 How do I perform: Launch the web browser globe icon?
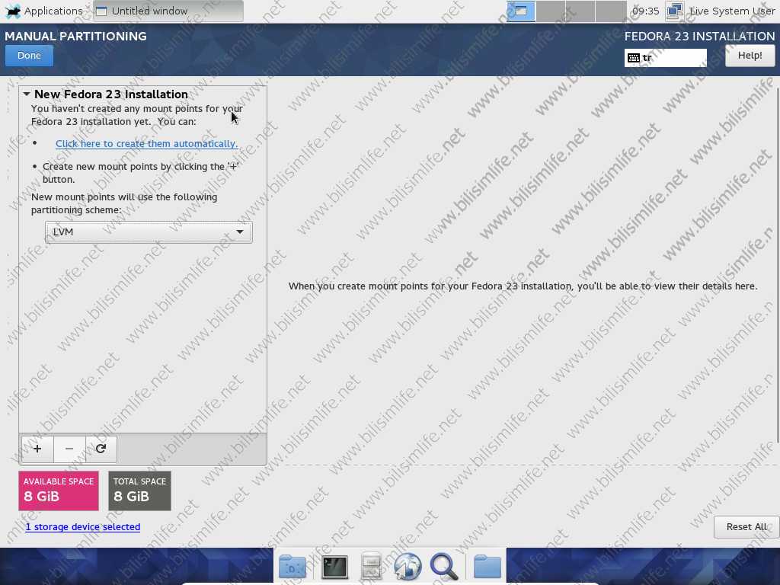(408, 566)
